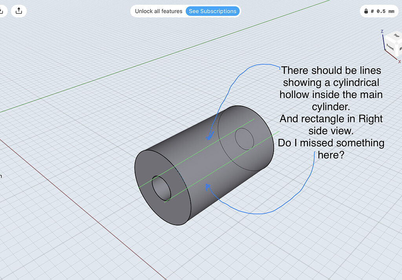Toggle lock state of the grid spacing
This screenshot has width=402, height=280.
(366, 11)
